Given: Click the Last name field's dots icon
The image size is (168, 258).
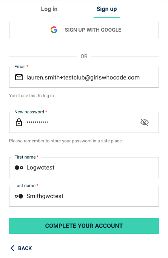Looking at the screenshot, I should [19, 196].
